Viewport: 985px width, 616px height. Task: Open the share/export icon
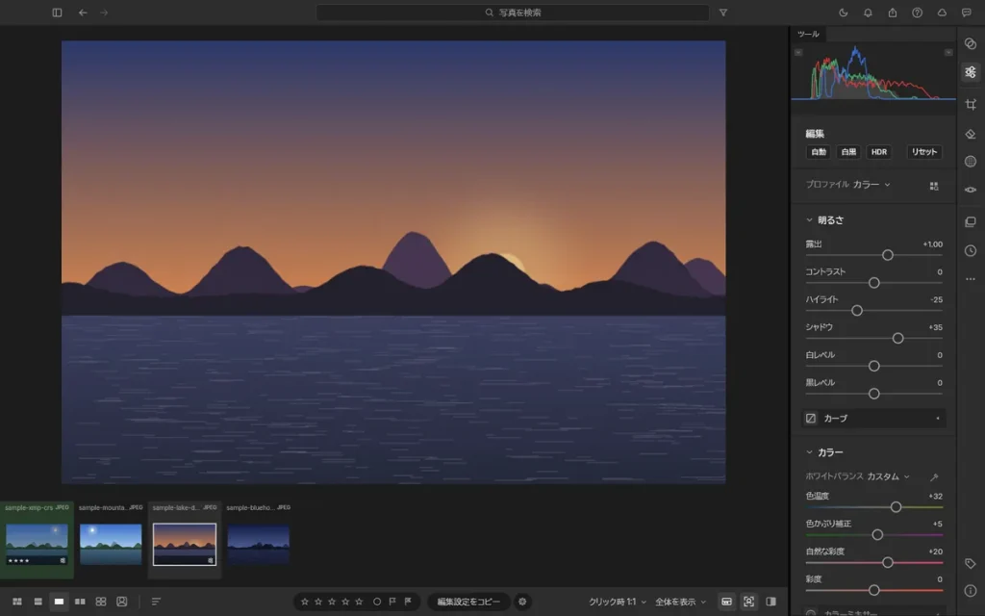tap(893, 13)
